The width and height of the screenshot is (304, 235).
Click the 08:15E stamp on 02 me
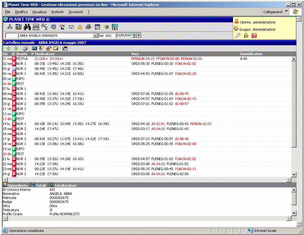(40, 64)
